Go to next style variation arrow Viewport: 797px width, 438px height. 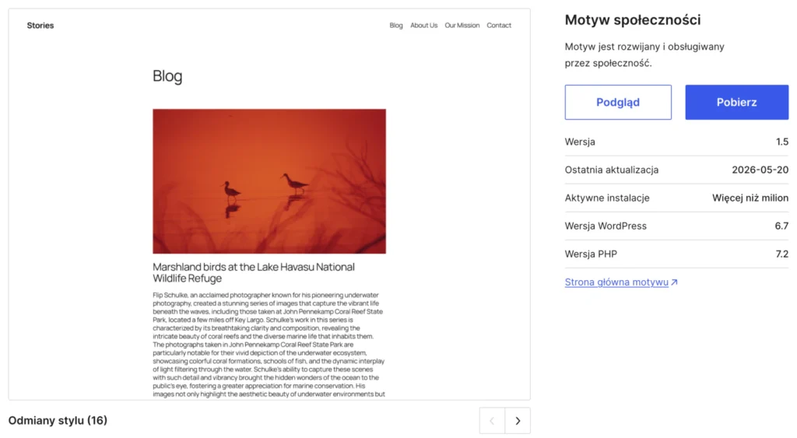518,421
